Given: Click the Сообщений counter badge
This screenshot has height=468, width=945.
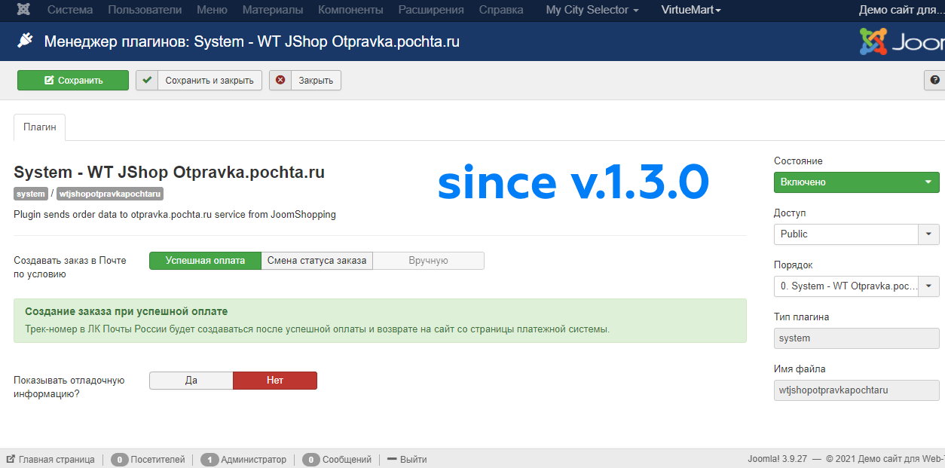Looking at the screenshot, I should pos(310,459).
